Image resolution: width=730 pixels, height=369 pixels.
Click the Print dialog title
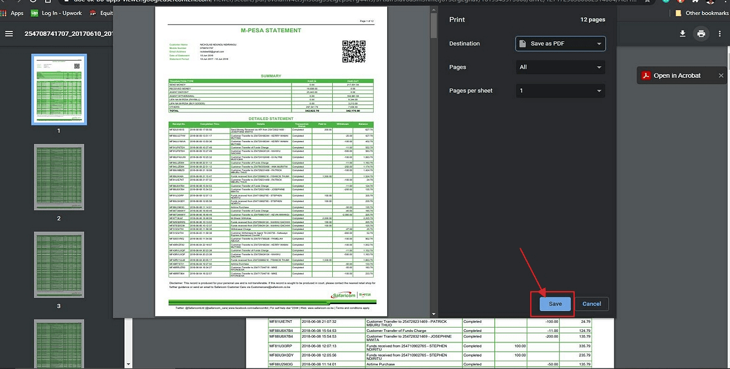click(x=457, y=20)
